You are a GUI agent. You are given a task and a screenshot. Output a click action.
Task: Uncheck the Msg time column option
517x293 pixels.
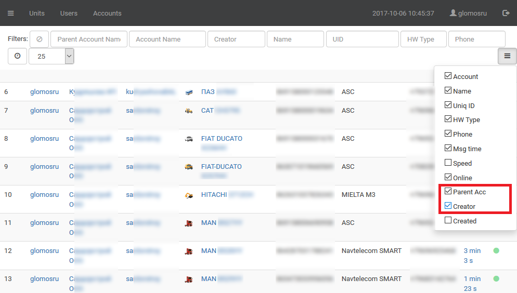click(x=448, y=149)
